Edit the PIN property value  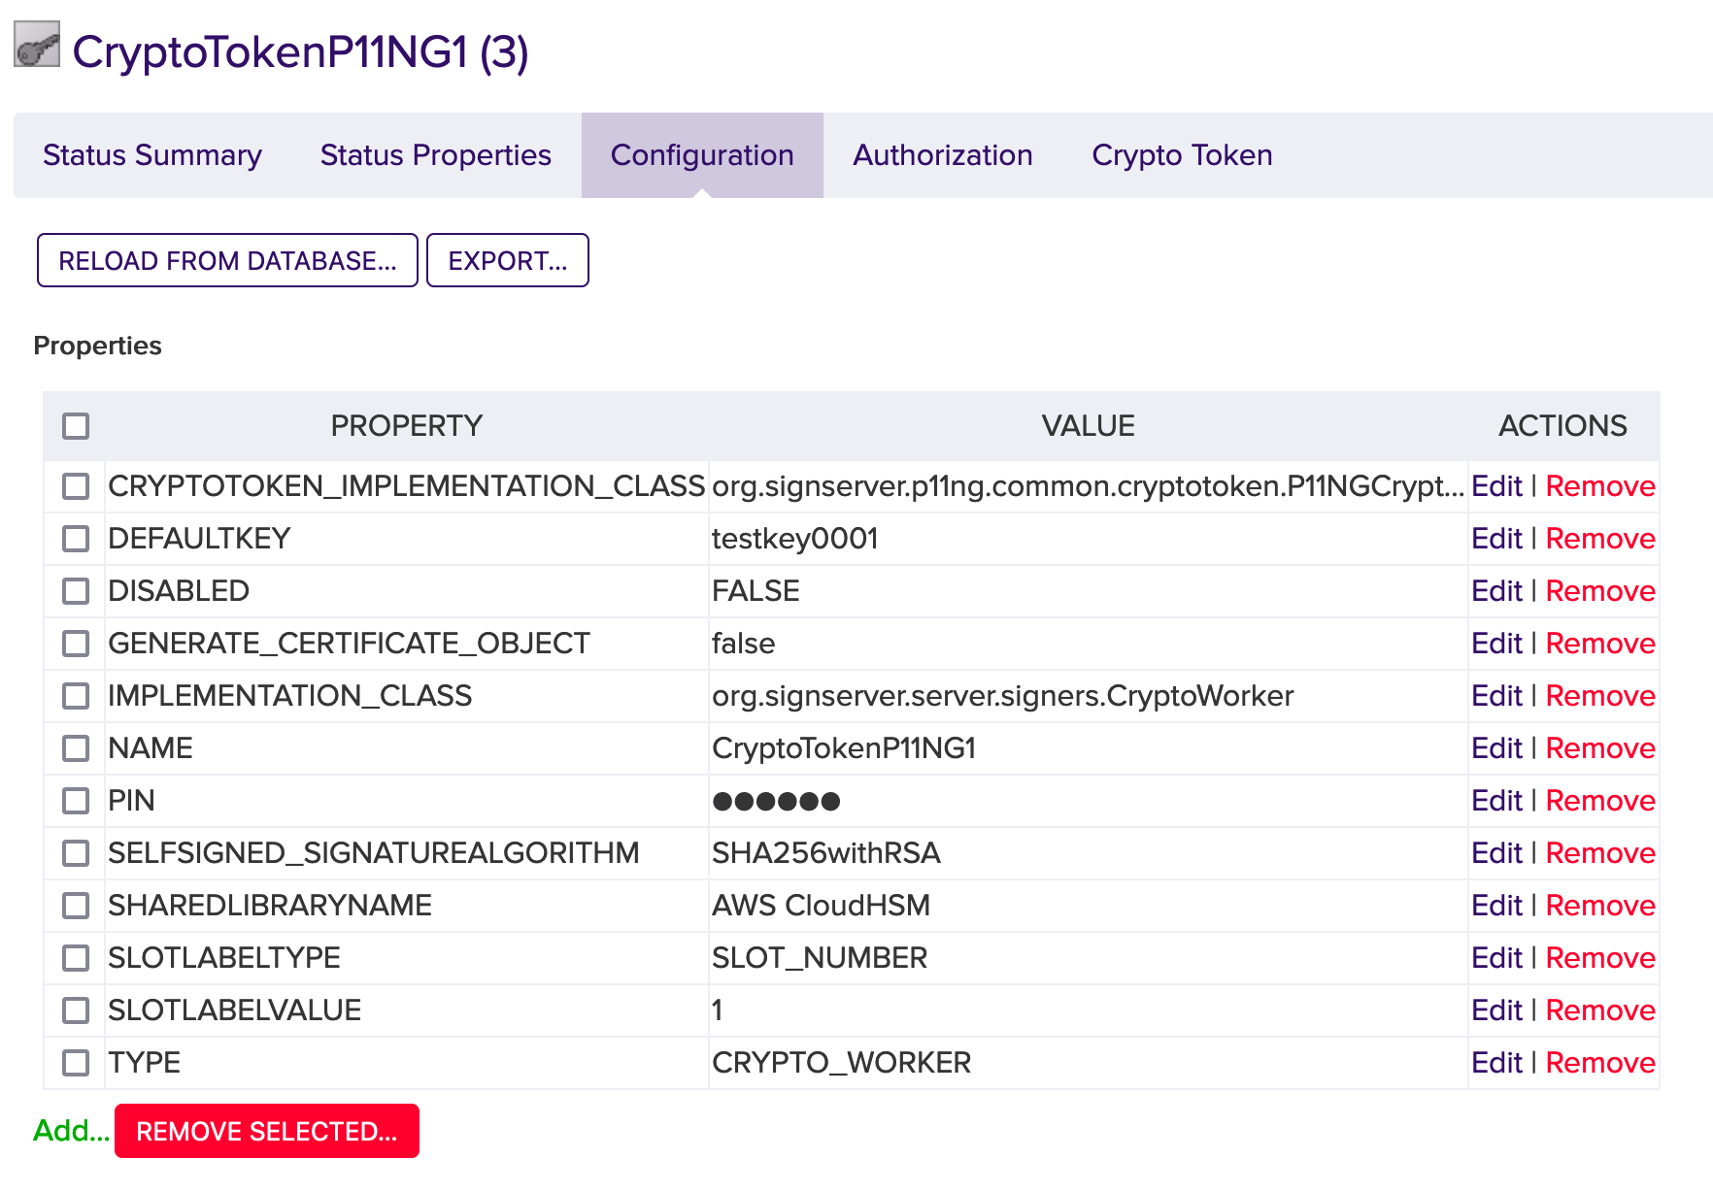tap(1495, 801)
